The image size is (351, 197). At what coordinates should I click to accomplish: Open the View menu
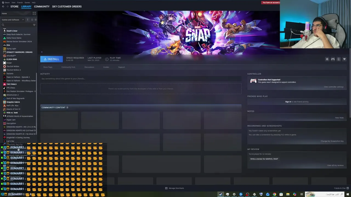tap(13, 2)
